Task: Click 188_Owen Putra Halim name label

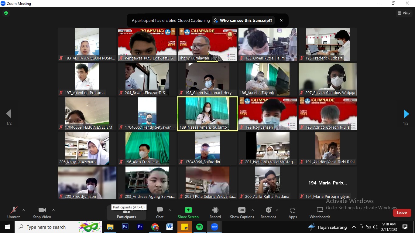Action: click(262, 58)
